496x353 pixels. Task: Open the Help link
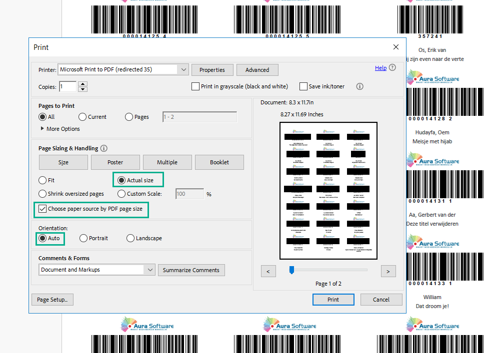(x=380, y=68)
